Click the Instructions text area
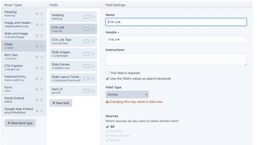 click(x=176, y=59)
